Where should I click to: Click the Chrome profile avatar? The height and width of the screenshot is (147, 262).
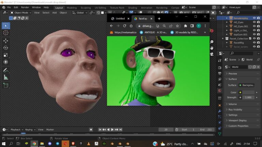coord(199,26)
